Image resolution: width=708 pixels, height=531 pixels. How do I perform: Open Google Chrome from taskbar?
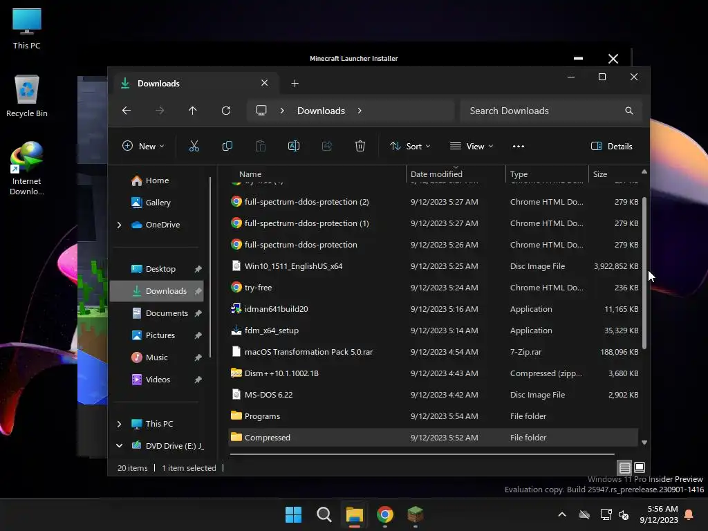pos(385,514)
